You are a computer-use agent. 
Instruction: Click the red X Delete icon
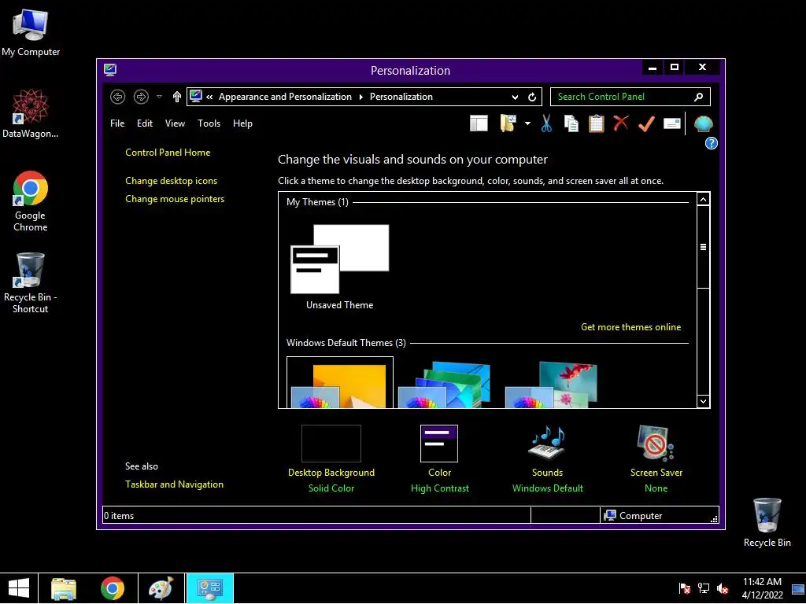pyautogui.click(x=621, y=123)
